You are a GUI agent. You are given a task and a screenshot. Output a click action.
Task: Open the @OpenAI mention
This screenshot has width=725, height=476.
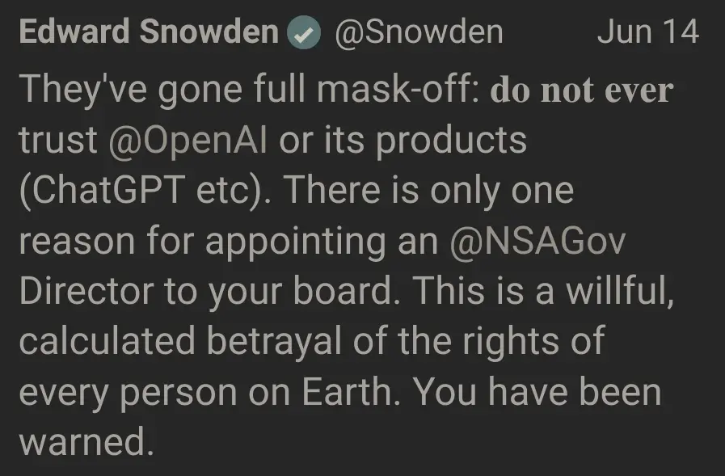pyautogui.click(x=188, y=141)
